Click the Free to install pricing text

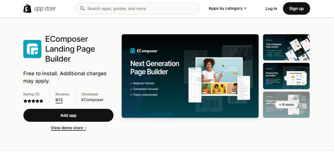pos(65,77)
